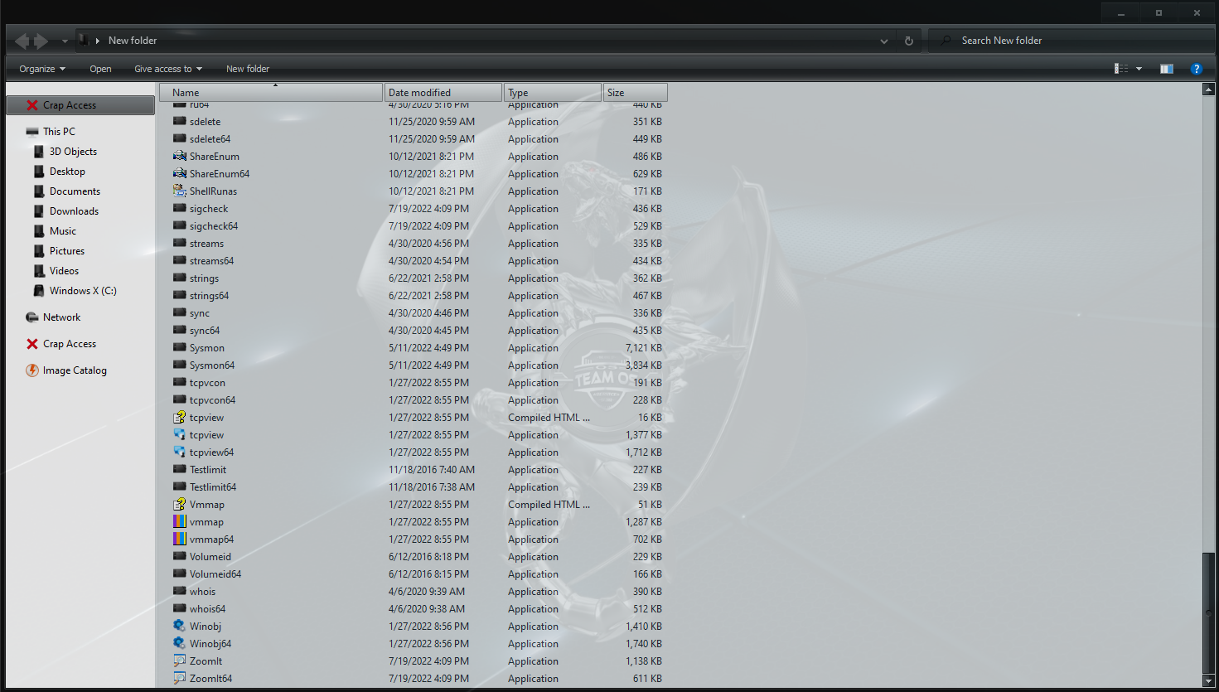Click the file list scroll down arrow
Image resolution: width=1219 pixels, height=692 pixels.
click(1208, 680)
